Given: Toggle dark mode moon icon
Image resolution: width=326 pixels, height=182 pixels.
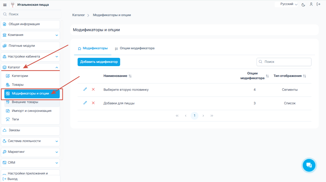Looking at the screenshot, I should point(303,5).
